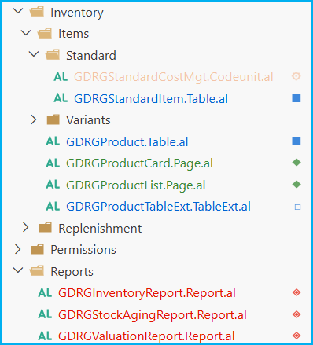
Task: Open file GDRGProductList.Page.al
Action: 135,185
